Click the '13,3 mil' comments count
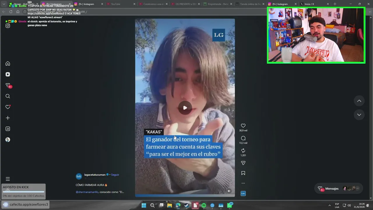Viewport: 373px width, 210px height. pyautogui.click(x=243, y=143)
